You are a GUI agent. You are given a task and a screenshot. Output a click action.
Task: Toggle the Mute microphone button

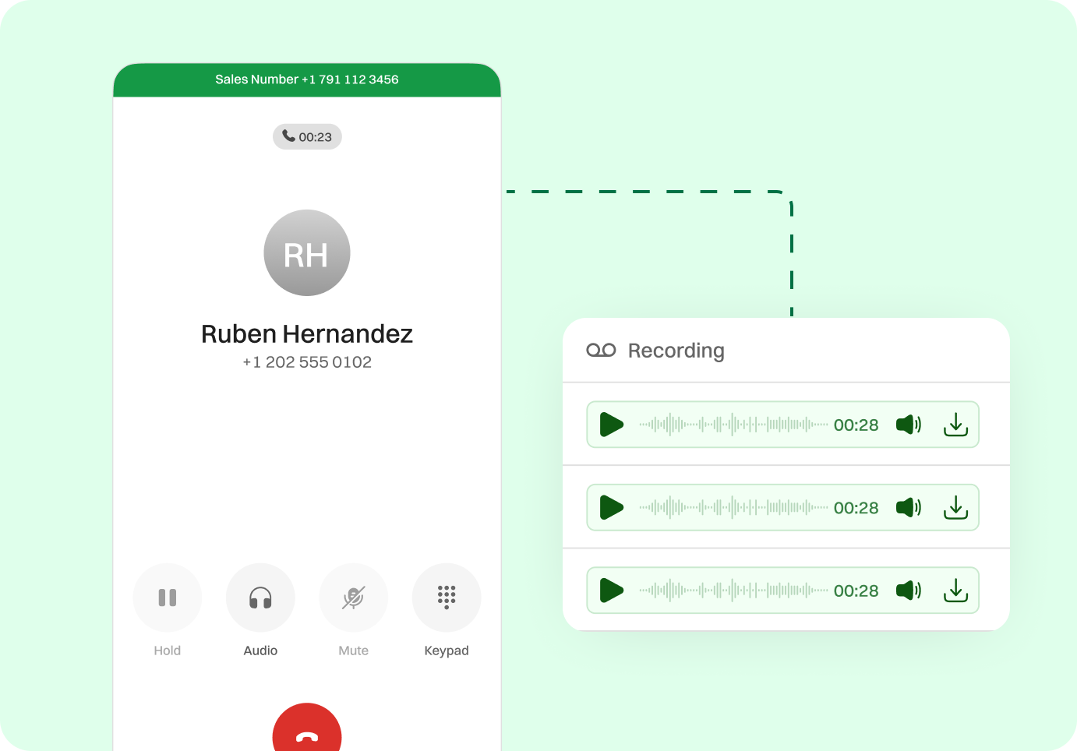pyautogui.click(x=353, y=598)
